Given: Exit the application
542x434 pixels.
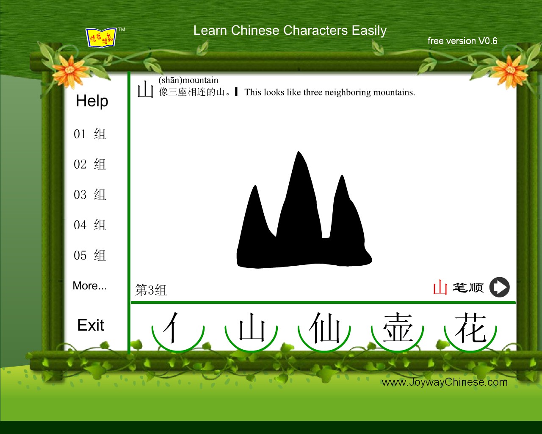Looking at the screenshot, I should pos(91,325).
